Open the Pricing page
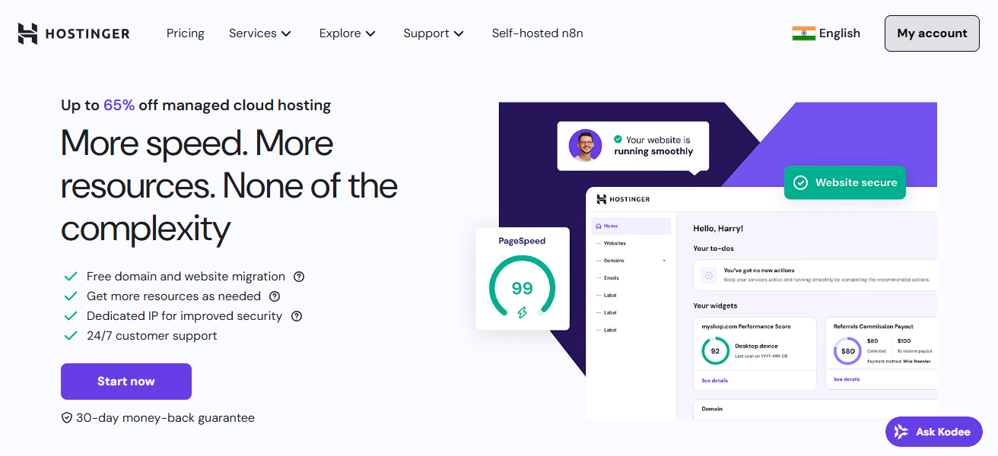 point(186,33)
